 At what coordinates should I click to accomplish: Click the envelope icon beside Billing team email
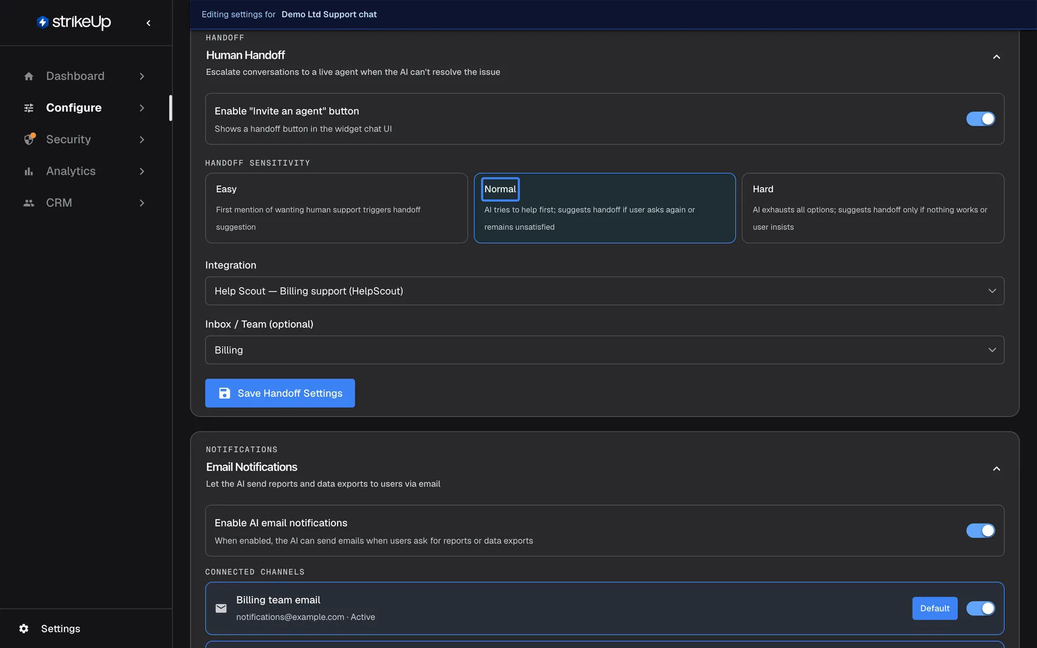(221, 608)
